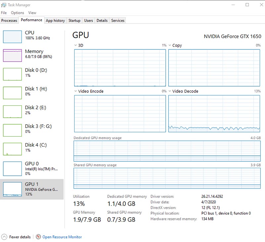Click the Resource Monitor gauge icon
Screen dimensions: 265x242
38,237
